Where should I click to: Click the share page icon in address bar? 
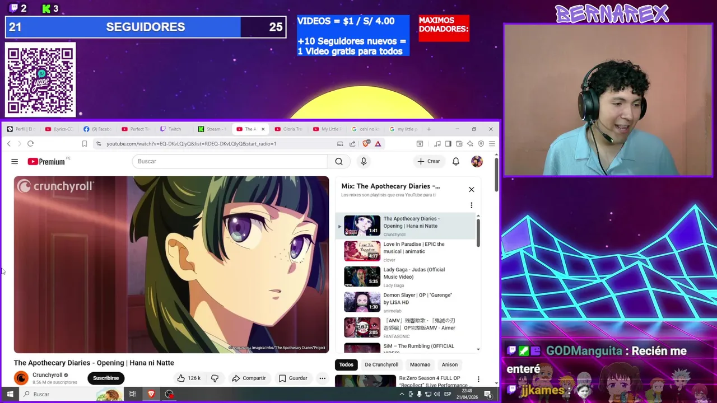click(352, 144)
